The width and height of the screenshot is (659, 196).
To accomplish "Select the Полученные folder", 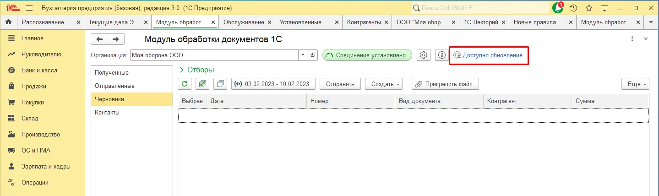I will (x=111, y=72).
